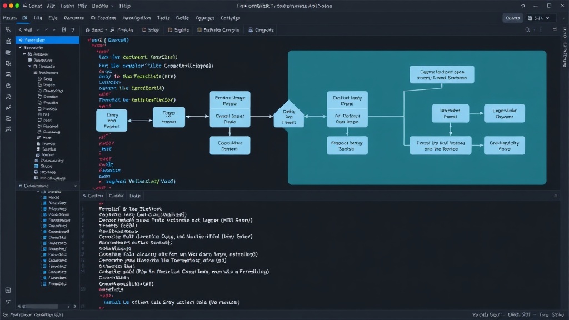Select the 'Coocduirte' diagram node below the stacked node
Screen dimensions: 569x320
coord(229,146)
